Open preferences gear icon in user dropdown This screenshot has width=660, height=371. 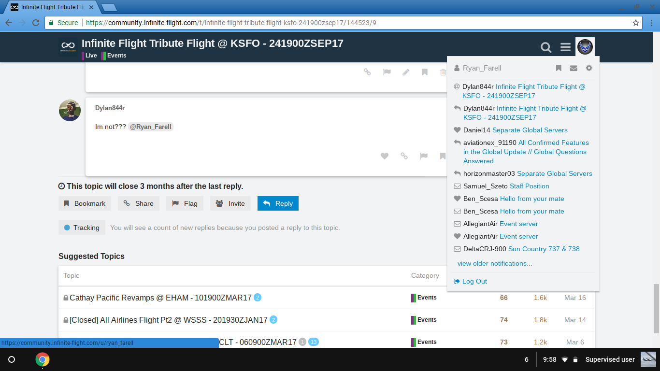point(589,68)
